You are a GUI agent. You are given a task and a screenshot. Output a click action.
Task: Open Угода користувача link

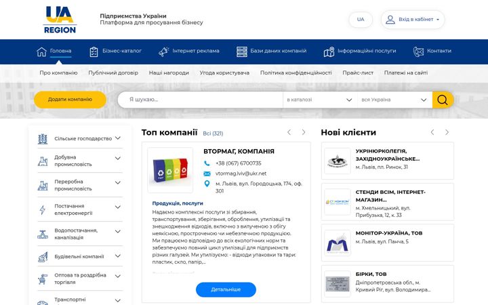[x=224, y=73]
